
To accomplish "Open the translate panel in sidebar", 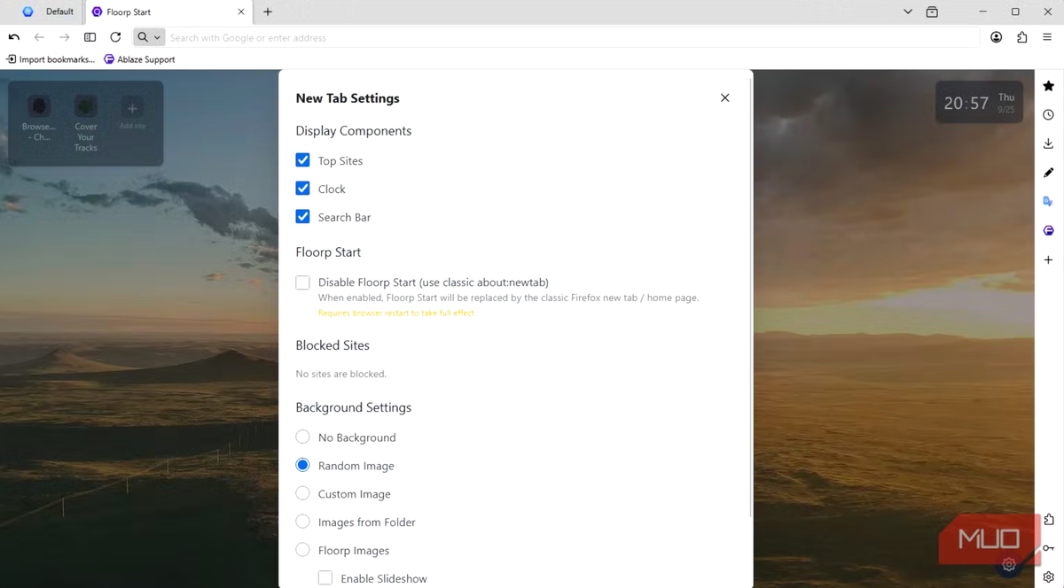I will tap(1048, 202).
